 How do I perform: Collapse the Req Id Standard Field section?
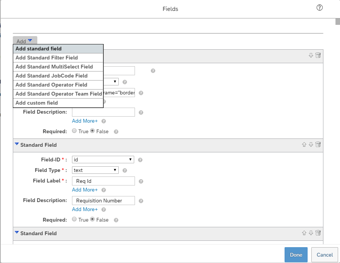tap(17, 144)
